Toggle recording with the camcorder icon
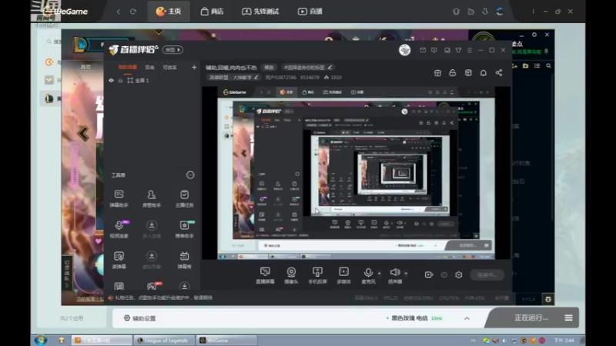616x346 pixels. point(429,274)
